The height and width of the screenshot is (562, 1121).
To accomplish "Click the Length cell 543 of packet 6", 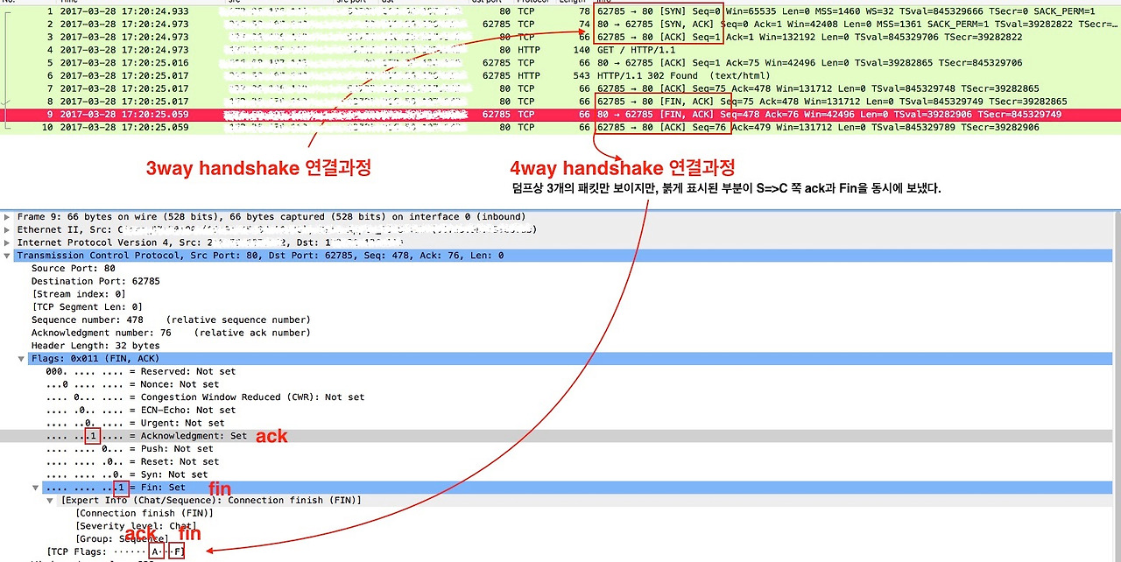I will pyautogui.click(x=582, y=76).
